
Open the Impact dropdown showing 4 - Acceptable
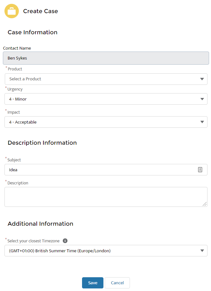point(106,122)
